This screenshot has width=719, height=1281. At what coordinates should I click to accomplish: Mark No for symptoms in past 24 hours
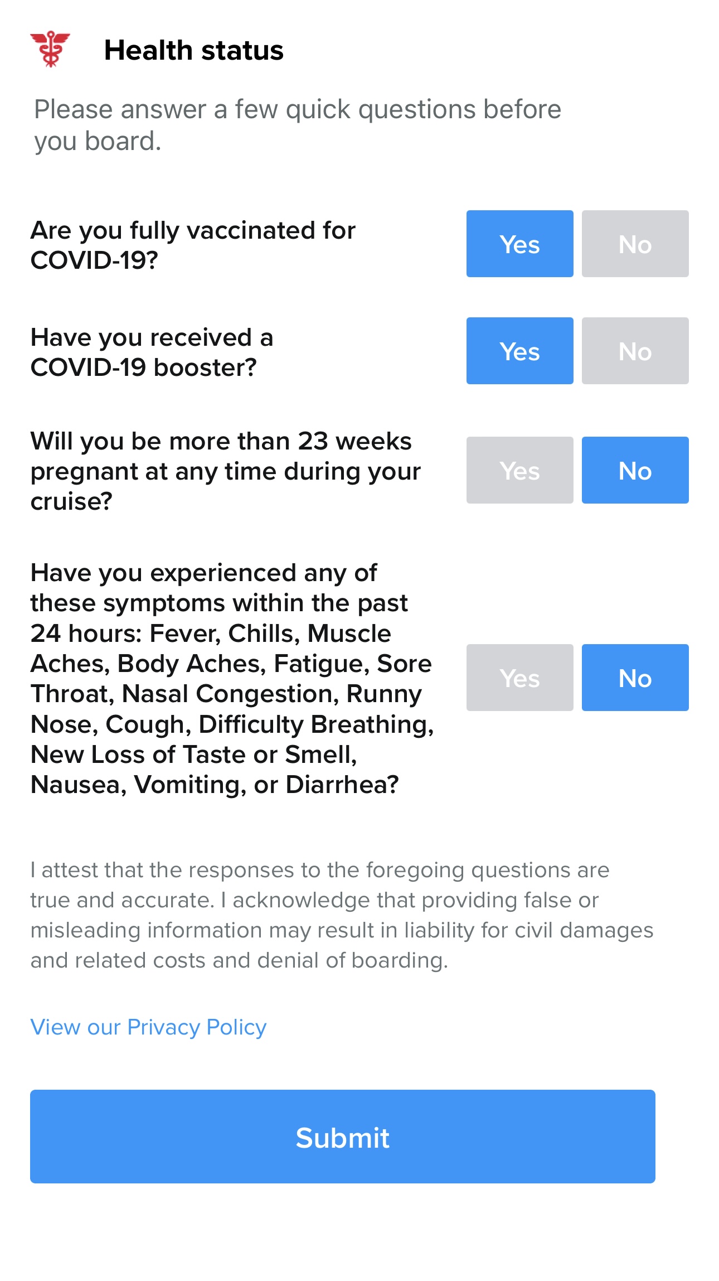(x=635, y=678)
